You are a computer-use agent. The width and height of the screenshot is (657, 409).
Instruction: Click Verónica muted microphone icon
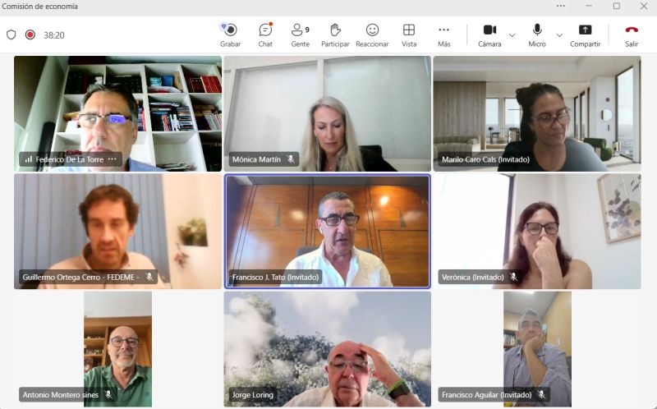click(x=514, y=277)
